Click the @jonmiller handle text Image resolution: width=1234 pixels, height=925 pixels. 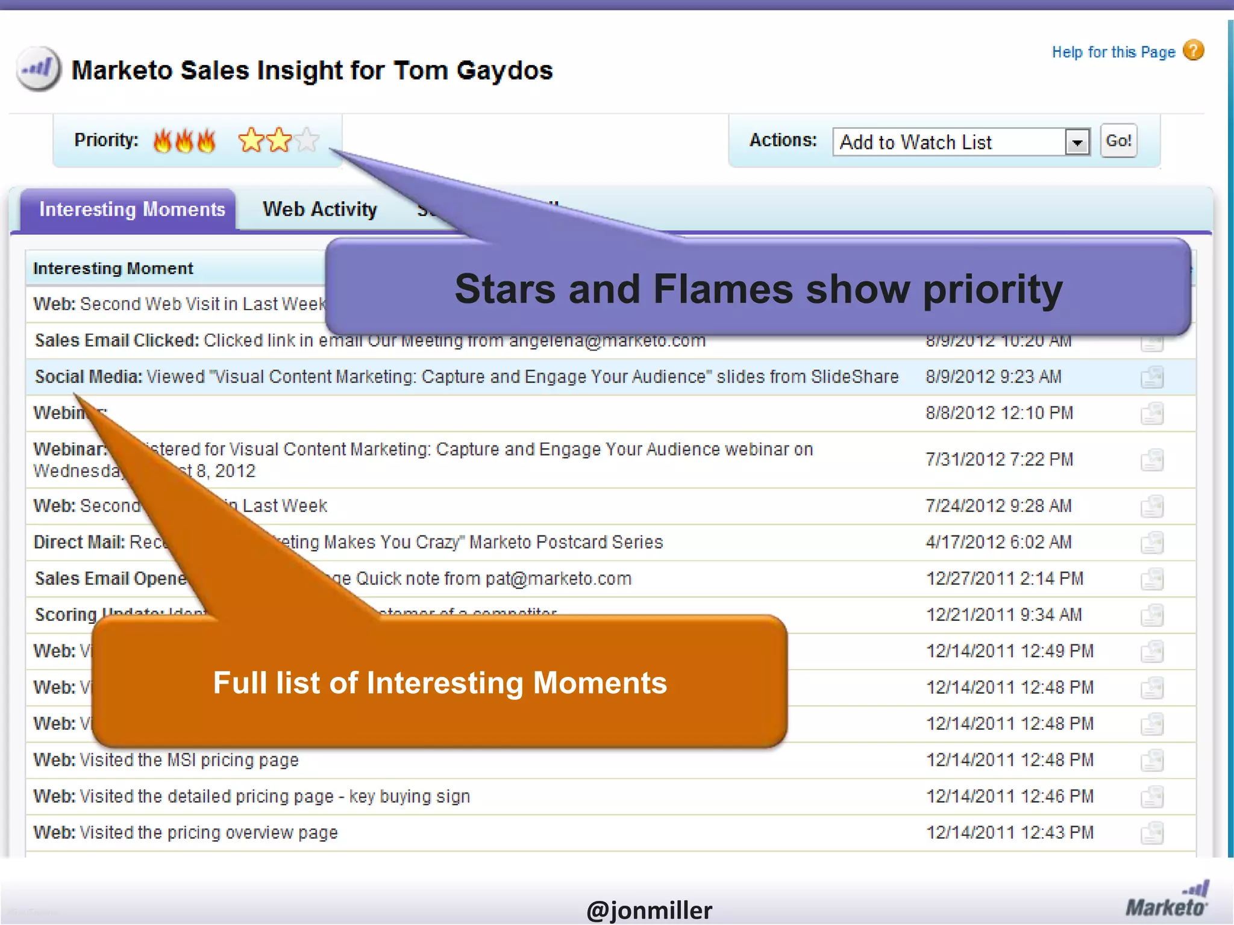pyautogui.click(x=649, y=910)
